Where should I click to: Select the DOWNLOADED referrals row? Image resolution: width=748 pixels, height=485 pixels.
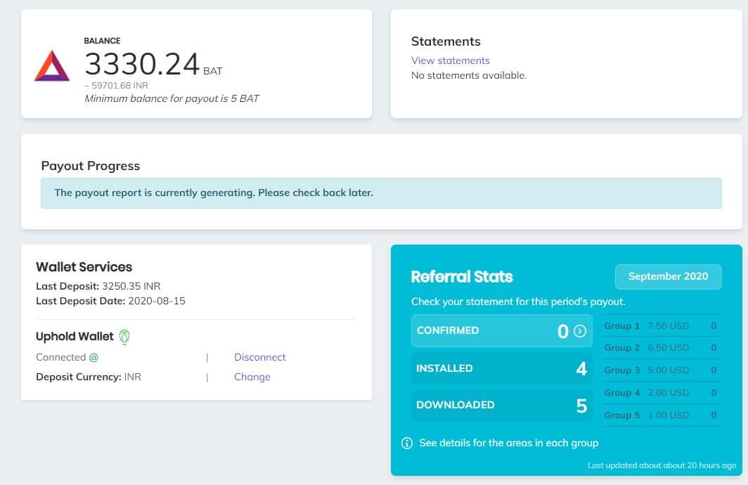pos(501,405)
